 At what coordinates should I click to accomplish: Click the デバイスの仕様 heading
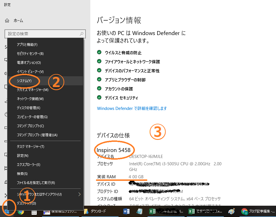pos(113,135)
